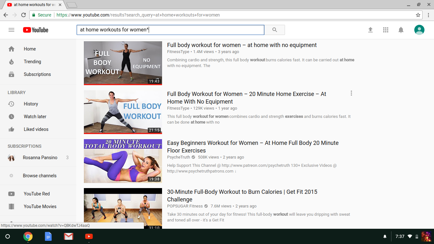
Task: Open the system tray clock showing 7:37
Action: pos(400,236)
